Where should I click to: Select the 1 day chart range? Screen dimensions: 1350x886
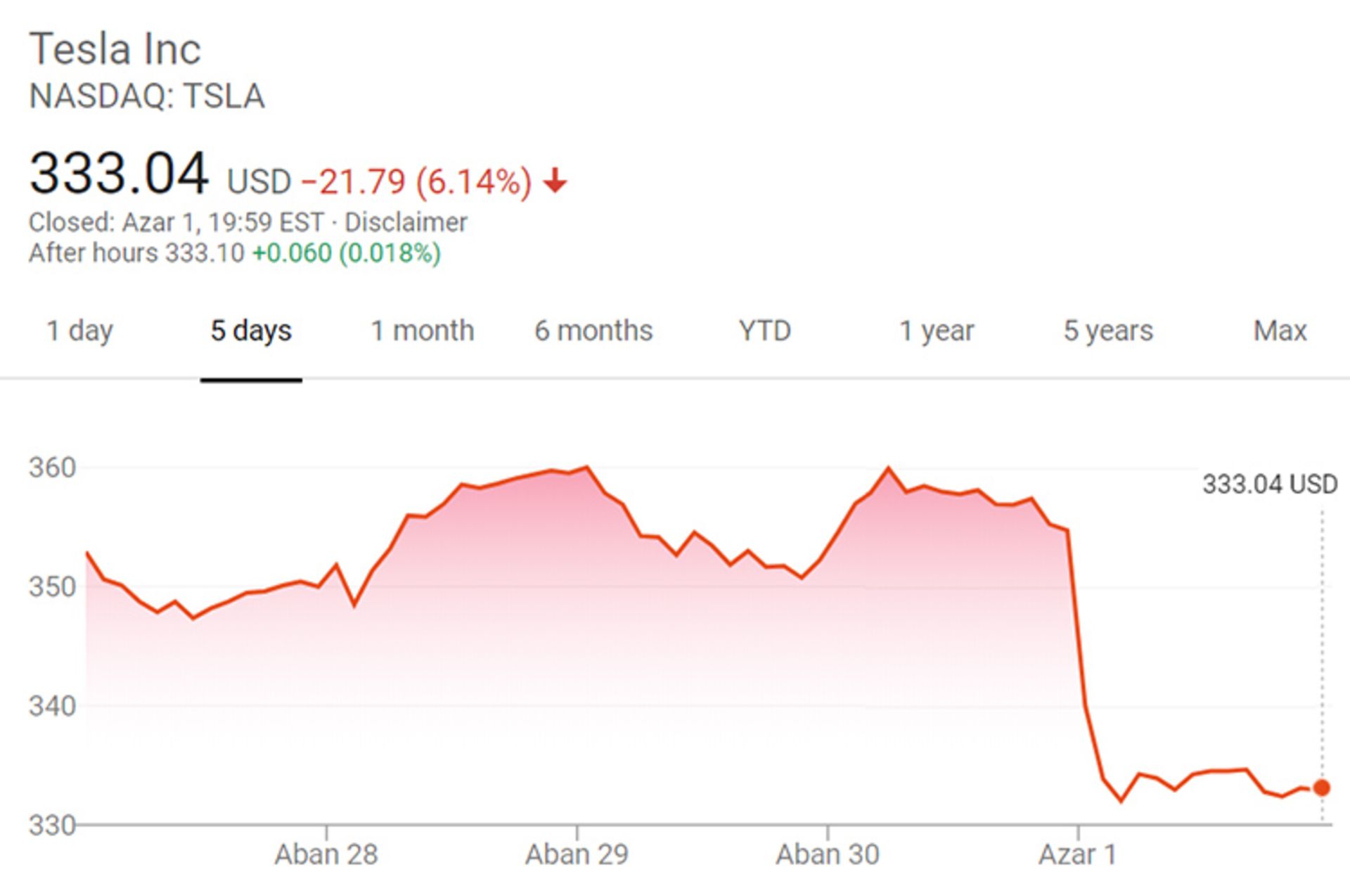[x=79, y=330]
